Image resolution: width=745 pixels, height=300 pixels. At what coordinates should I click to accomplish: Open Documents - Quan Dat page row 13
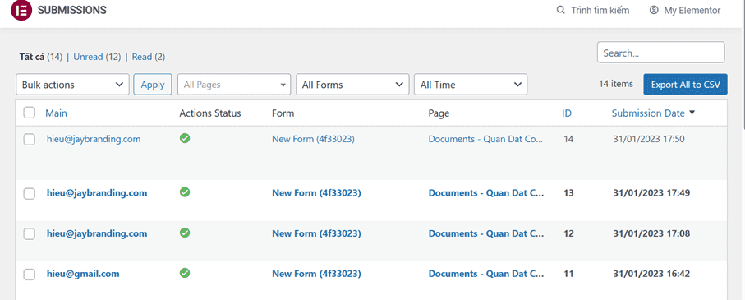tap(486, 193)
